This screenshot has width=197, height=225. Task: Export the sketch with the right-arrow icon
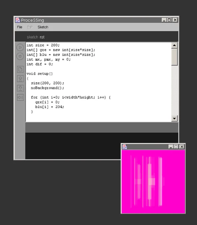click(x=20, y=97)
